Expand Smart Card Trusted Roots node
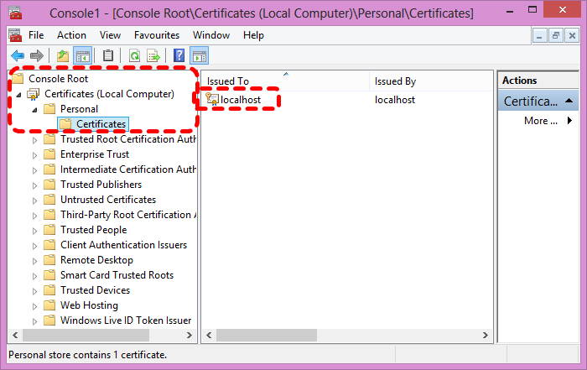Viewport: 587px width, 370px height. coord(34,276)
